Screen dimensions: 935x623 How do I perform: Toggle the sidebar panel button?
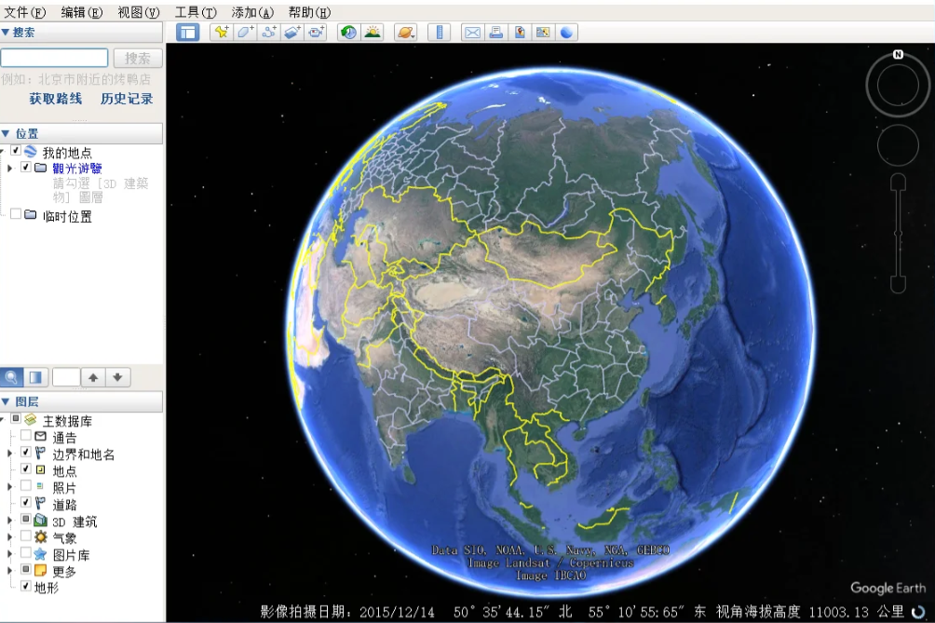[x=188, y=33]
